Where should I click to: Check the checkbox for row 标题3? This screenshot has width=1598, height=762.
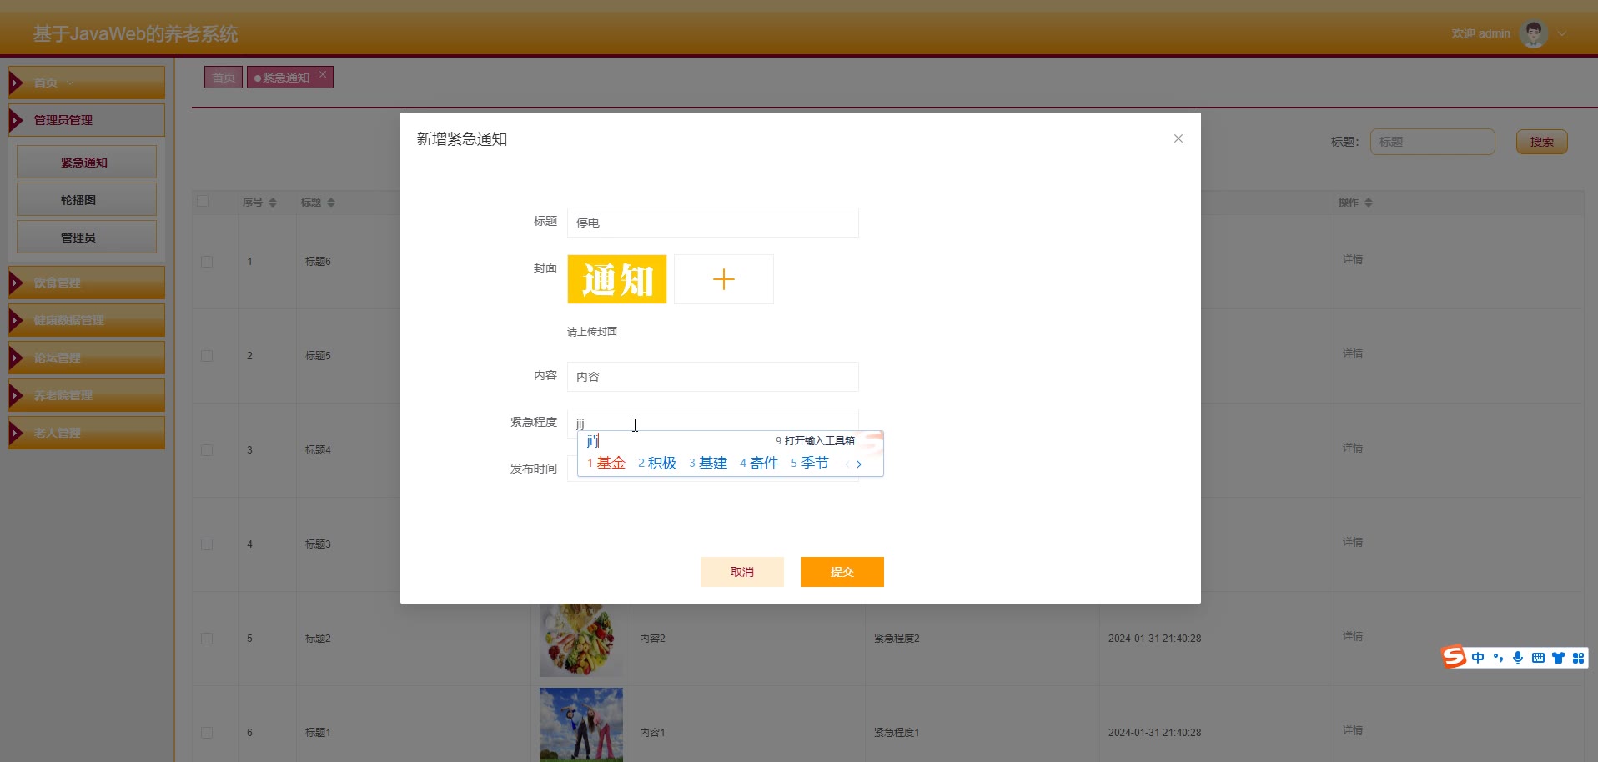coord(207,544)
